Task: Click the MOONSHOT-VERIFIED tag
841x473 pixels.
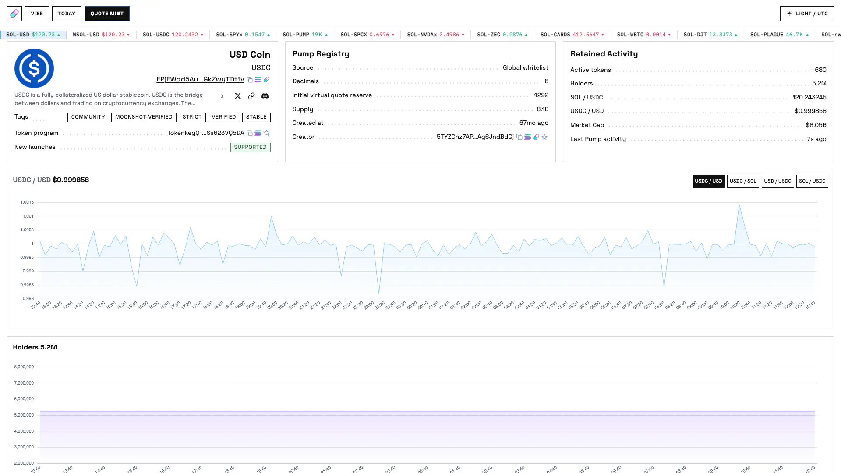Action: pos(144,117)
